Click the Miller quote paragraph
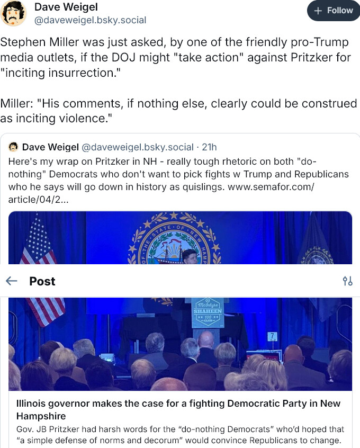The image size is (360, 448). click(178, 111)
